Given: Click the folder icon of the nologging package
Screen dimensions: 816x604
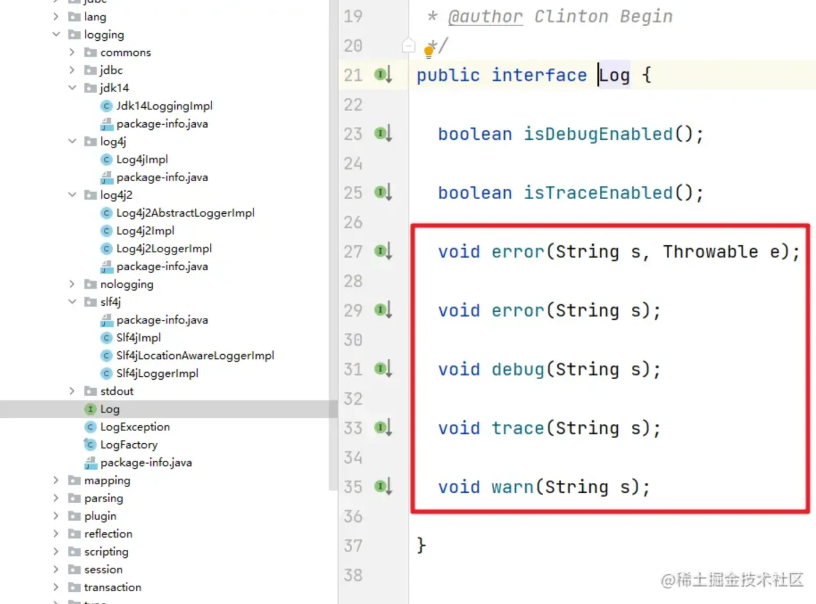Looking at the screenshot, I should (x=90, y=284).
